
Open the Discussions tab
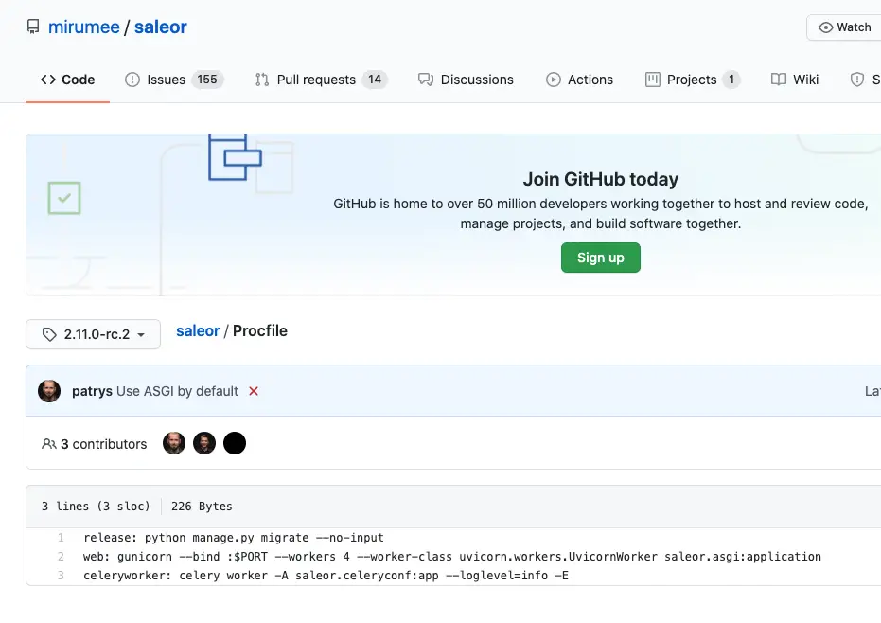(x=466, y=80)
